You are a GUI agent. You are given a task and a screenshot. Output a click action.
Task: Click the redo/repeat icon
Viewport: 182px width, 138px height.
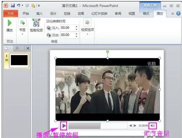click(27, 5)
